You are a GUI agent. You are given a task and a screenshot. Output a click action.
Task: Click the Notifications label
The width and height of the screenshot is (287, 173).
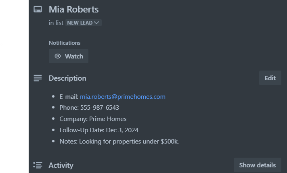65,43
